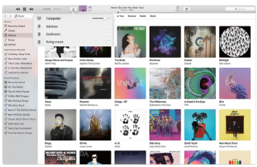Click the AirPlay button in the toolbar
Screen dimensions: 257x167
click(x=73, y=9)
